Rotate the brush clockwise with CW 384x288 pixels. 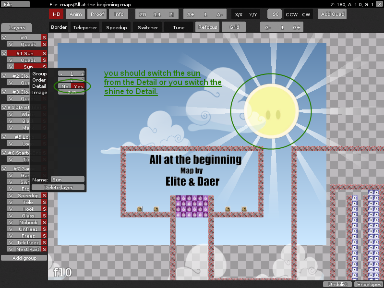(306, 14)
